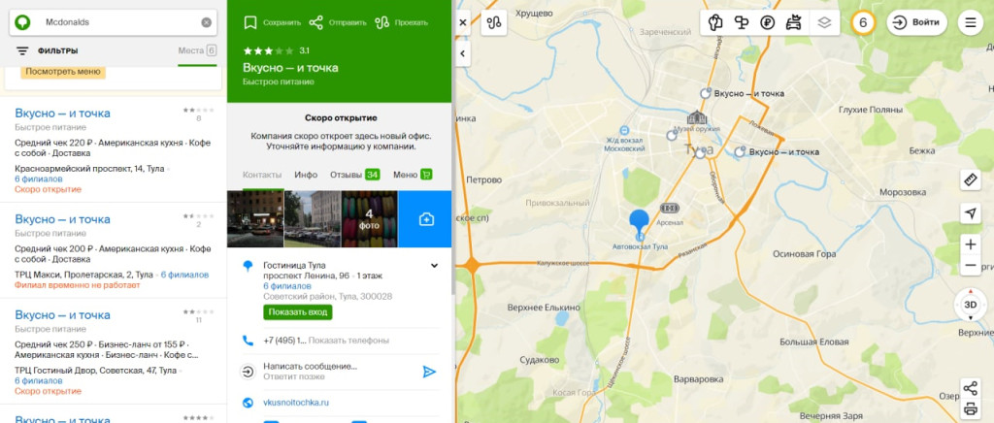This screenshot has width=994, height=423.
Task: Click the my location arrow icon
Action: (x=970, y=213)
